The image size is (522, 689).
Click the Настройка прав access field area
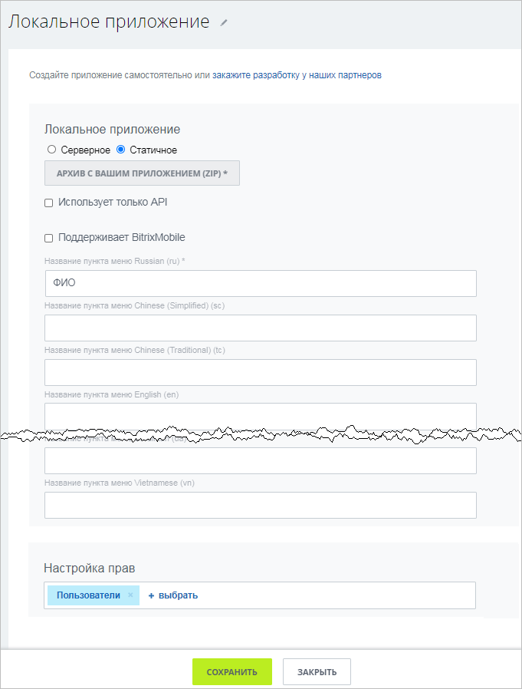click(260, 595)
